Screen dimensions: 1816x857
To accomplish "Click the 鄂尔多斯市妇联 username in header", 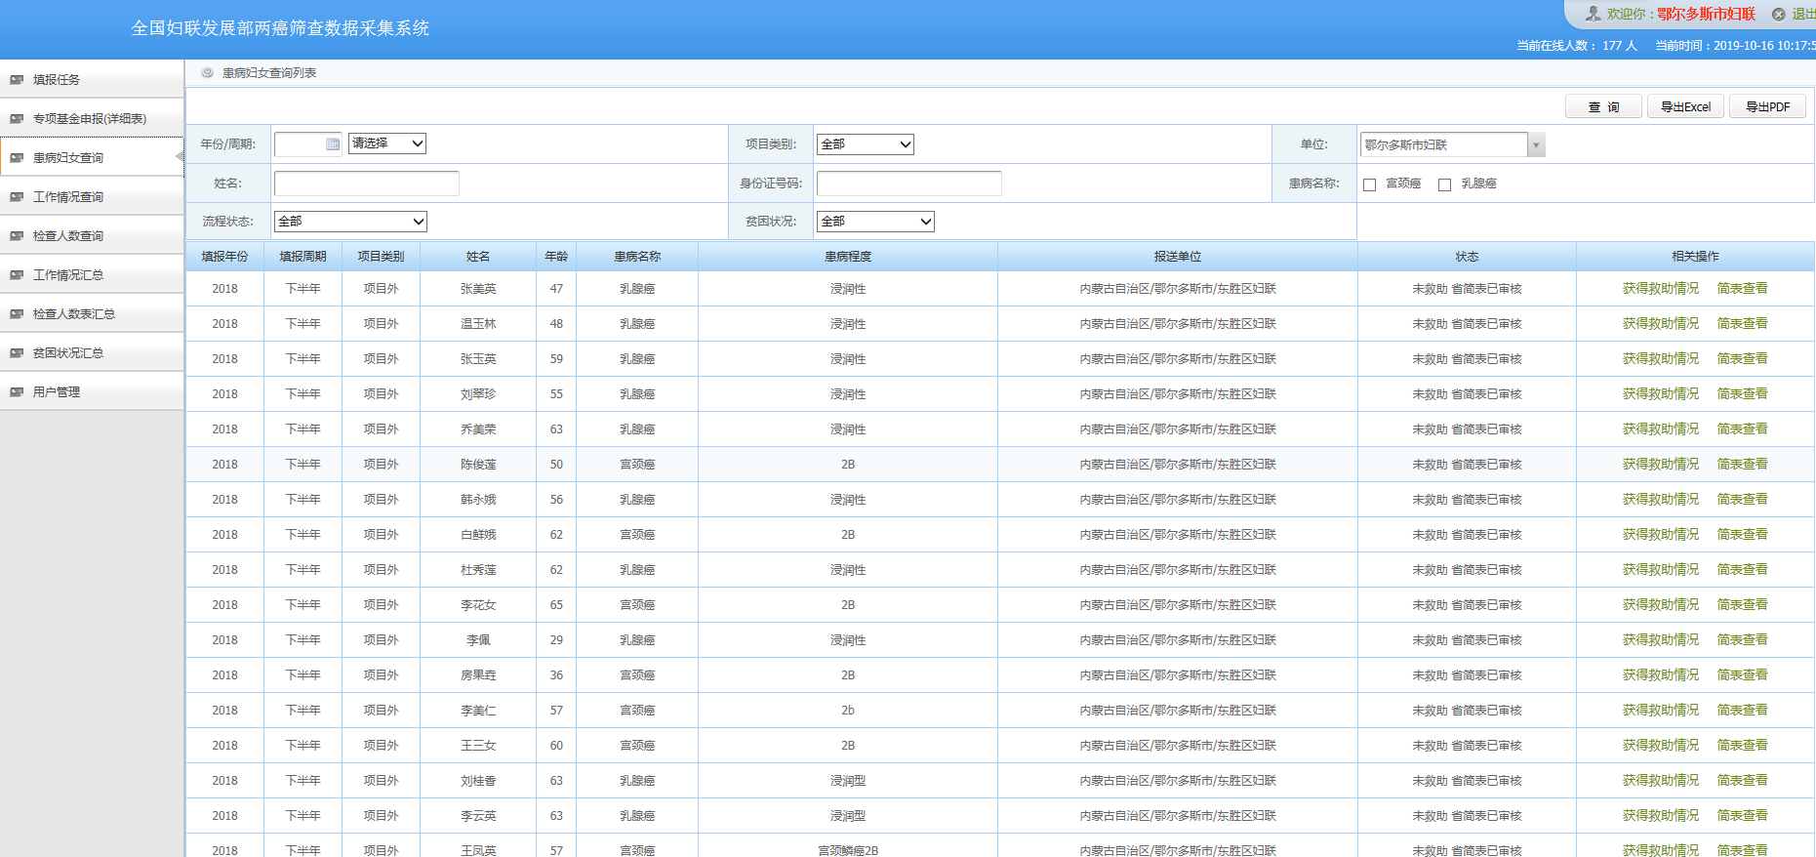I will tap(1706, 15).
